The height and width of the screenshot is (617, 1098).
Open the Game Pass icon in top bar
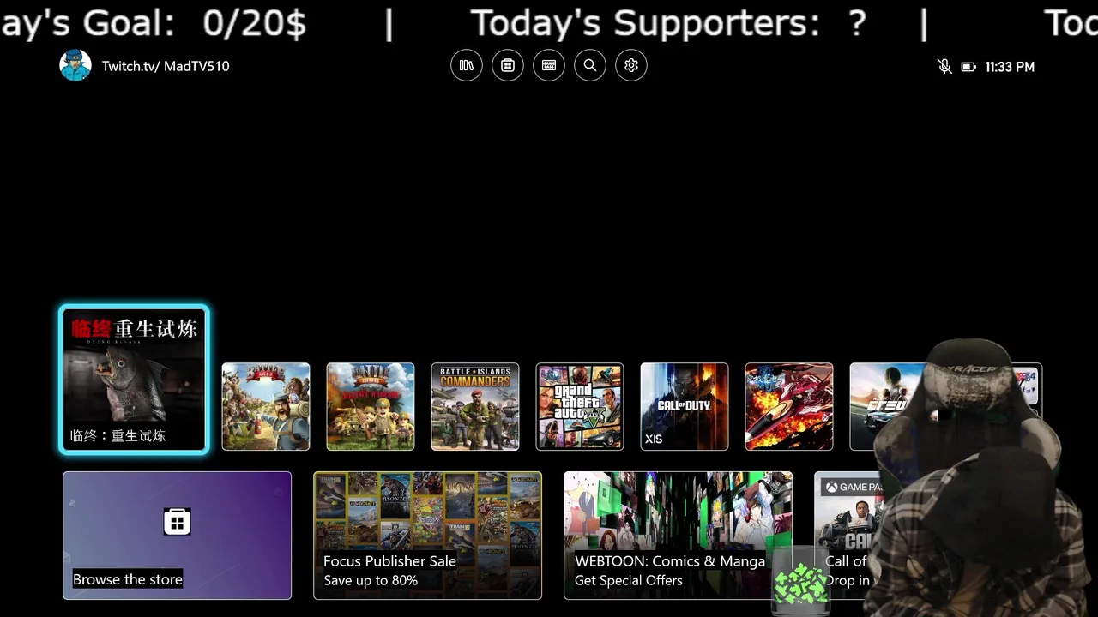pyautogui.click(x=549, y=66)
